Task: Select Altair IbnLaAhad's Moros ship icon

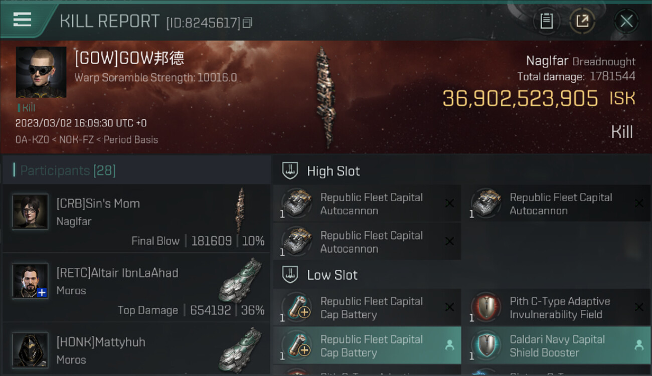Action: pos(241,280)
